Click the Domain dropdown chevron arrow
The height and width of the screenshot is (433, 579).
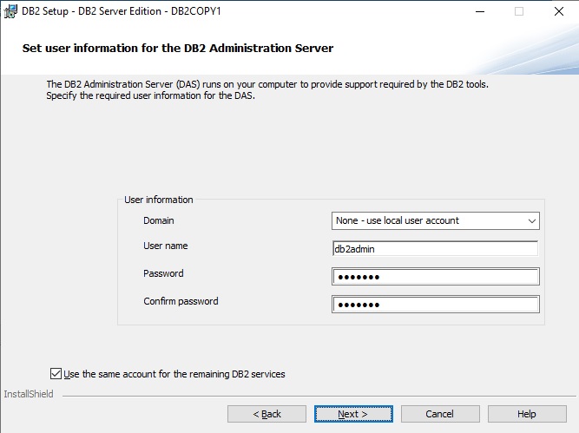pos(531,220)
